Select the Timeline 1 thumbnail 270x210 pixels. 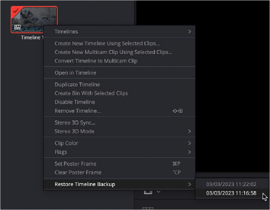(34, 19)
